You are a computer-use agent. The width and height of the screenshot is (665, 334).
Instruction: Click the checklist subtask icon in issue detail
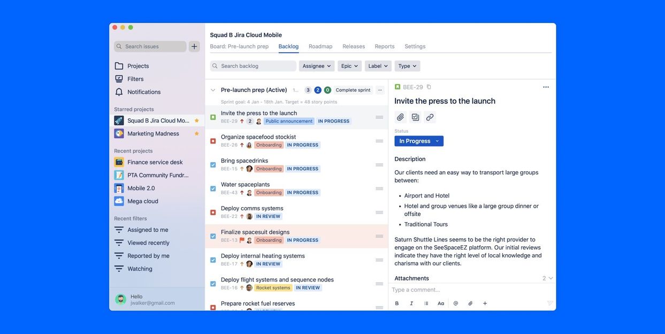click(x=415, y=117)
